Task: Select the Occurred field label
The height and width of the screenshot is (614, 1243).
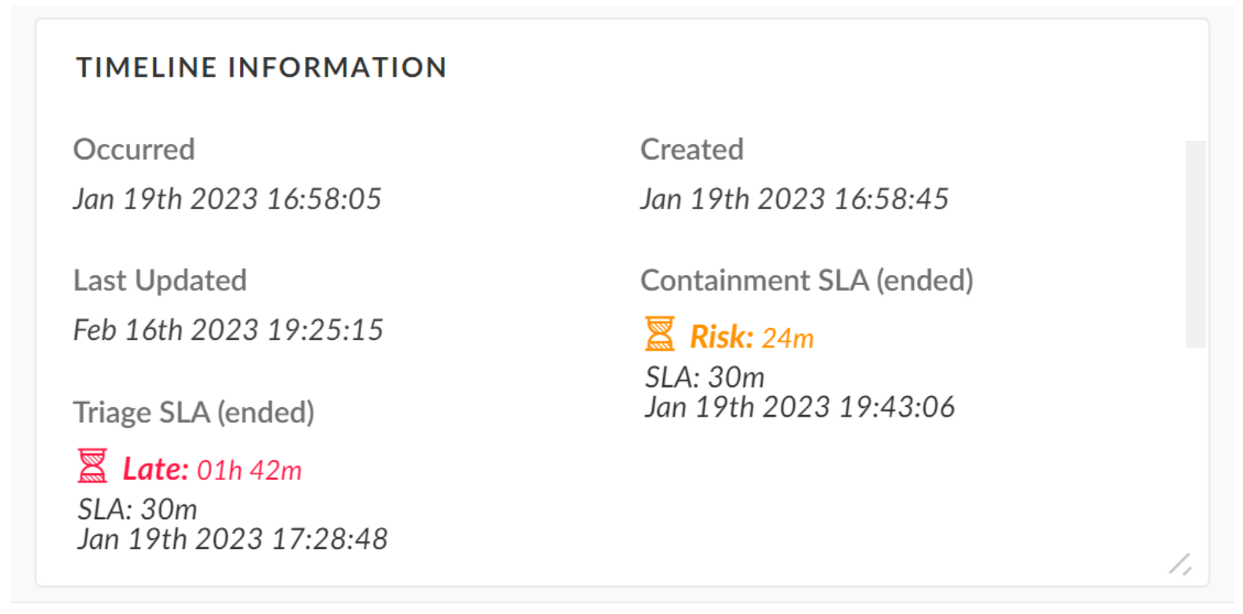Action: click(x=134, y=150)
